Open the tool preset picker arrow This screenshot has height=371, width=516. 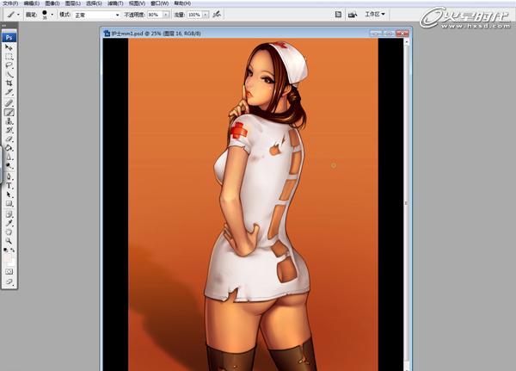18,15
